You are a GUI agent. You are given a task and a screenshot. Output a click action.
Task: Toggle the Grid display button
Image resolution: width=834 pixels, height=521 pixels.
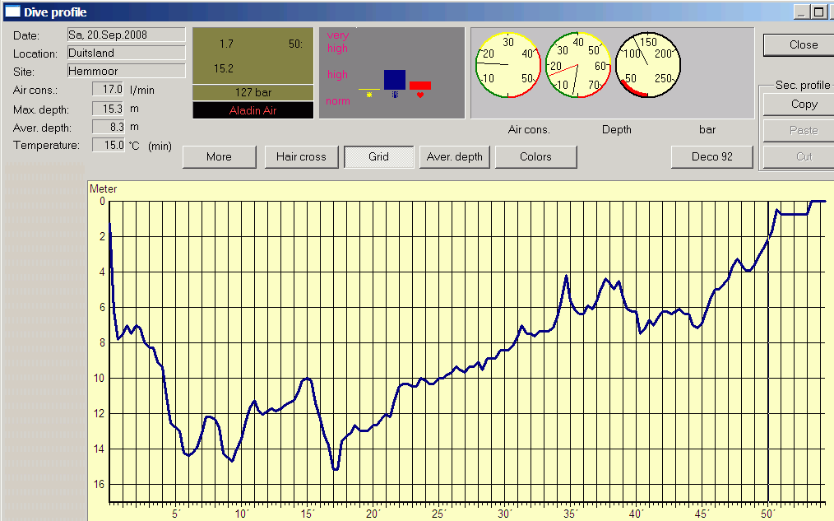pos(378,157)
